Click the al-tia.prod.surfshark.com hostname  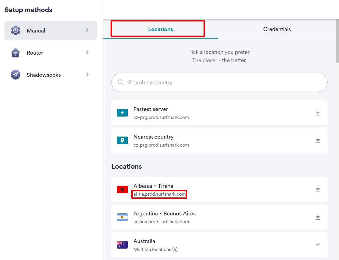point(159,194)
